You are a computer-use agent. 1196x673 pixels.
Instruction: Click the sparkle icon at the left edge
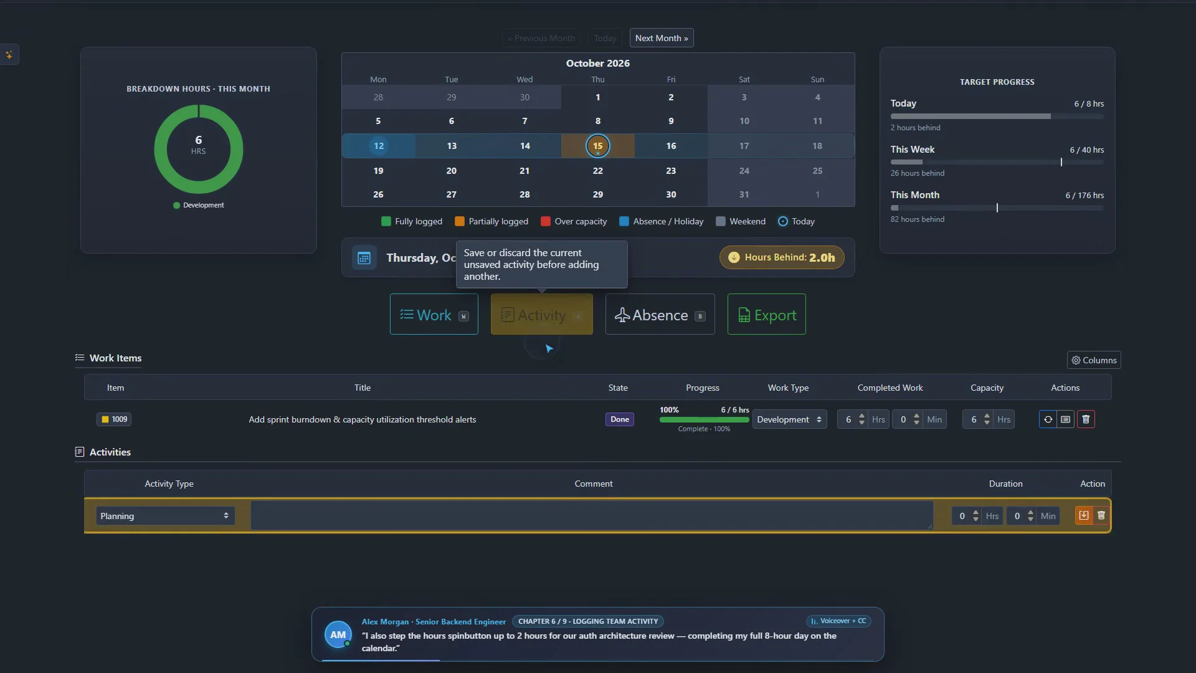point(9,55)
